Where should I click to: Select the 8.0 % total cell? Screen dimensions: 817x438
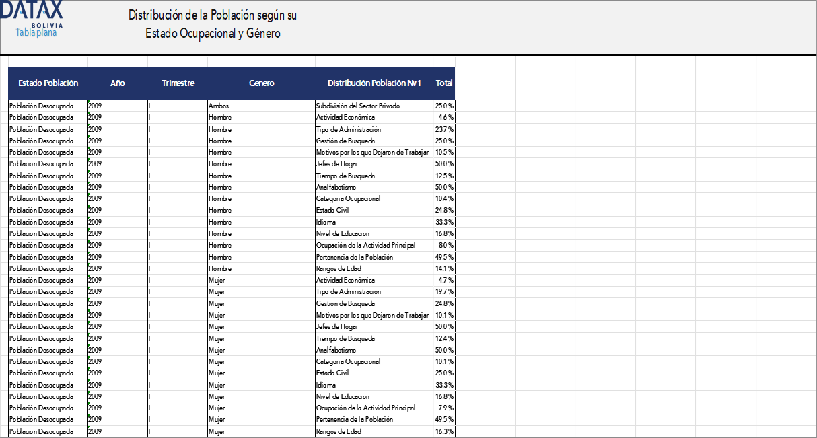444,245
